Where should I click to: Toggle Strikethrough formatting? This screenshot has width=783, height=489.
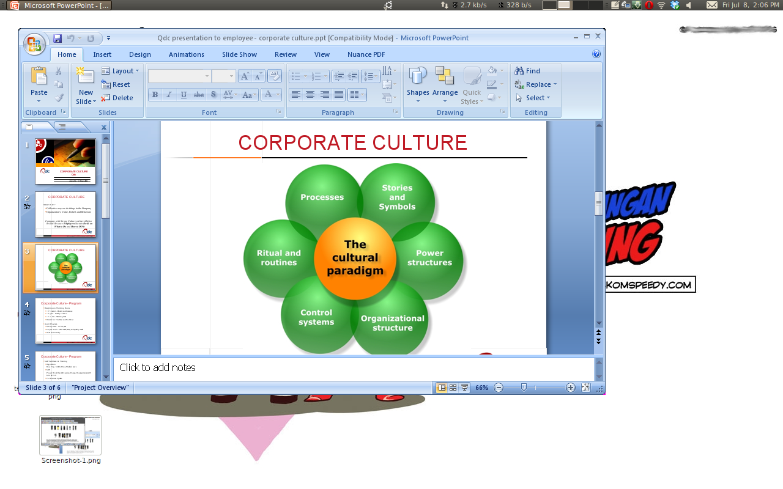198,95
